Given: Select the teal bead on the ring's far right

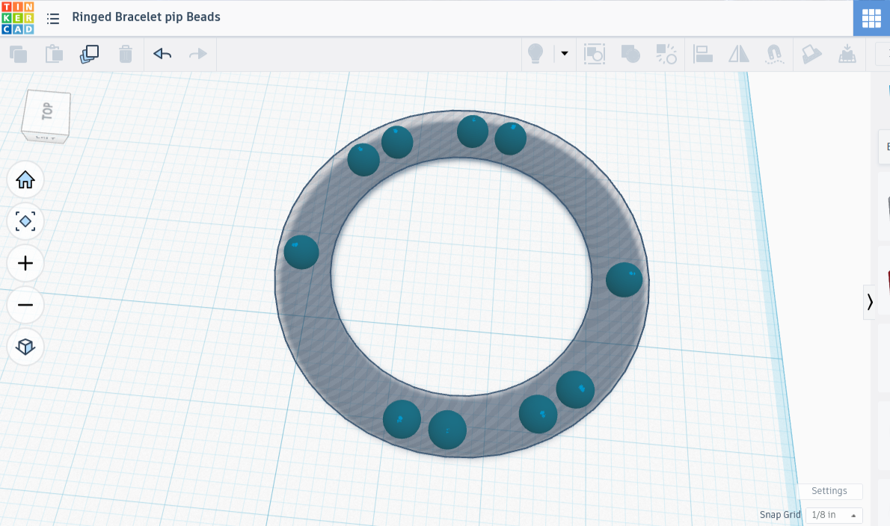Looking at the screenshot, I should 624,279.
